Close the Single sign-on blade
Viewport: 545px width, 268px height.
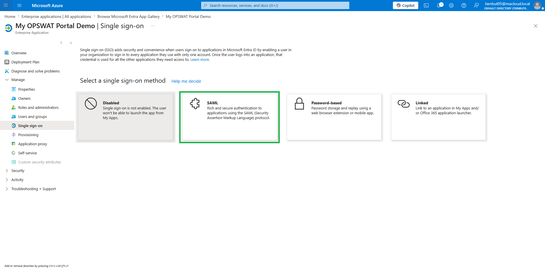(536, 26)
